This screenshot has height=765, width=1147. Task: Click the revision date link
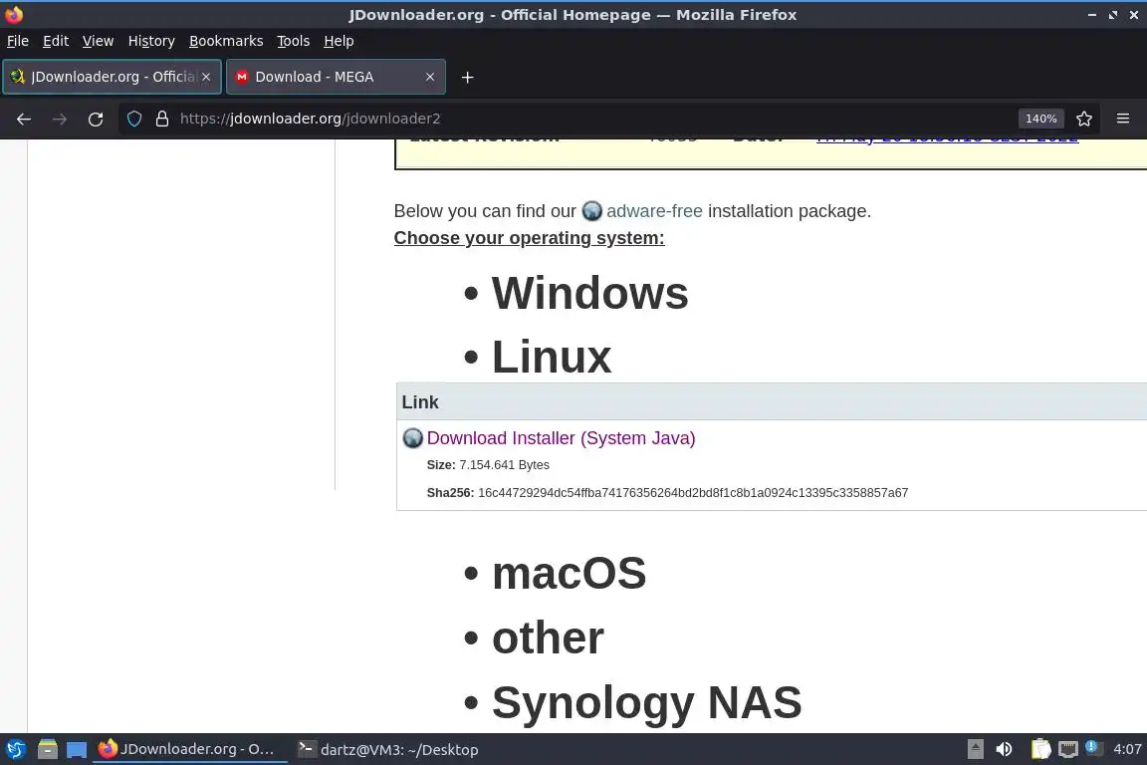coord(947,139)
